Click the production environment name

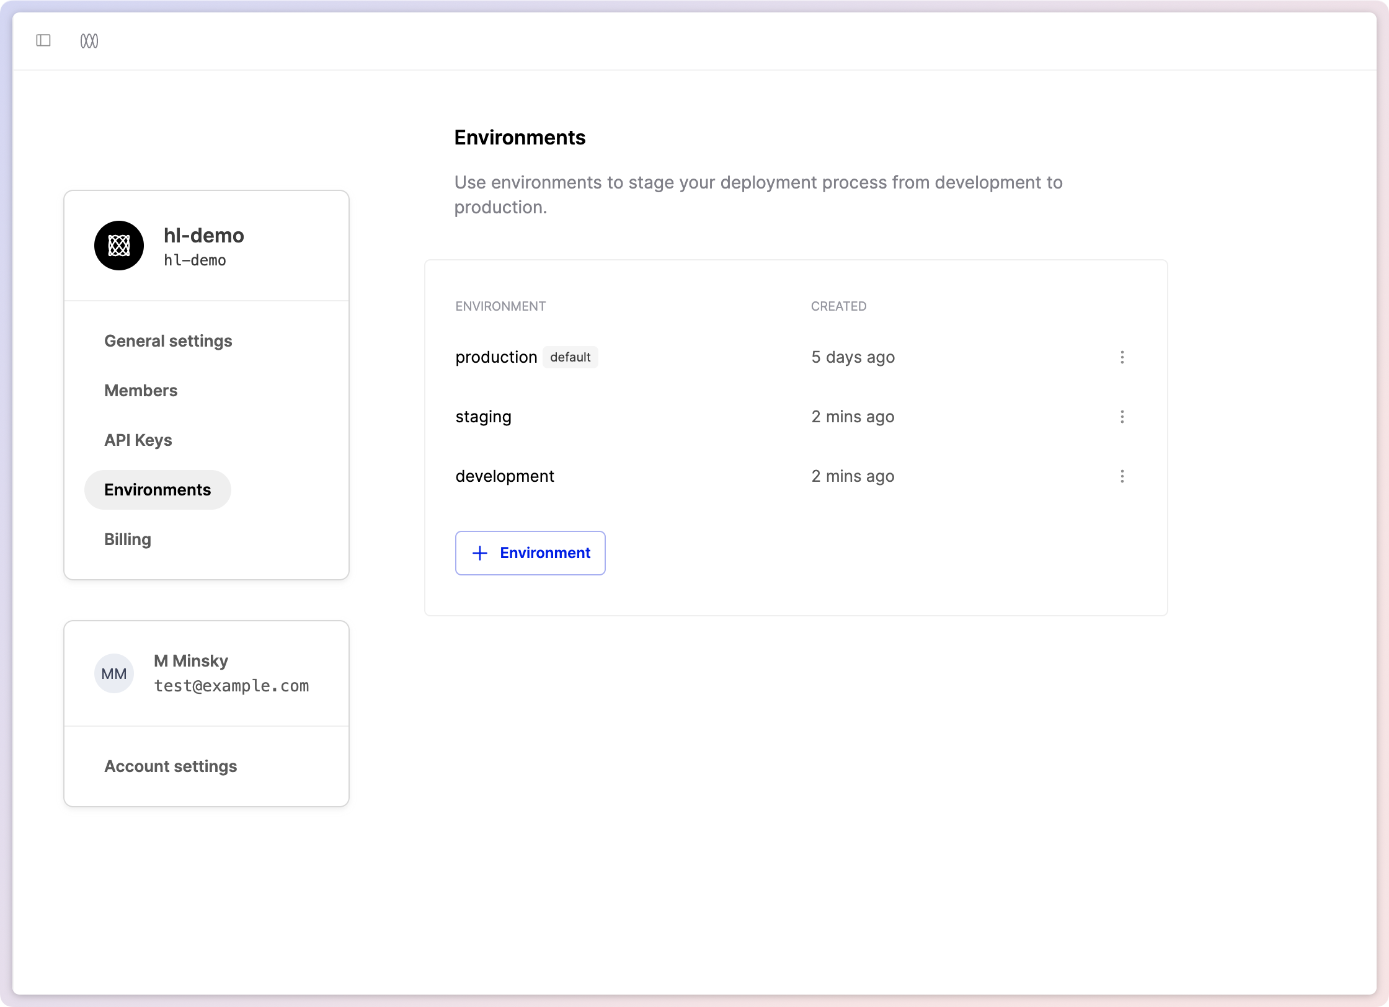click(496, 357)
